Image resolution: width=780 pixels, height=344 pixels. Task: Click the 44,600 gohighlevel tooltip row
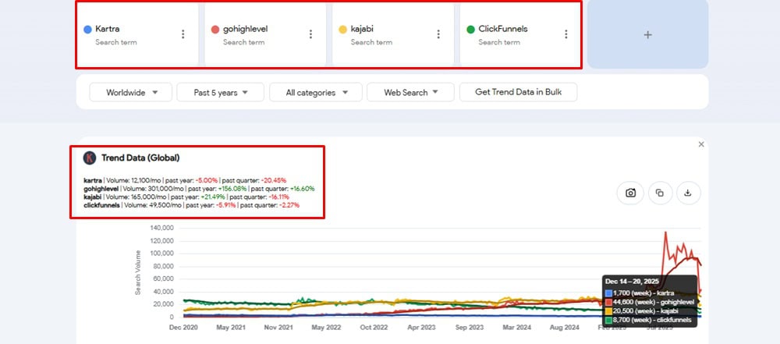pyautogui.click(x=649, y=302)
